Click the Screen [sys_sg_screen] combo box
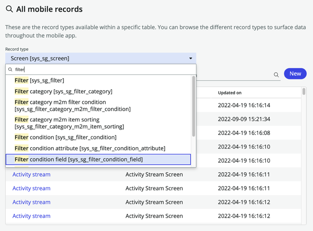Screen dimensions: 313x231 click(101, 58)
